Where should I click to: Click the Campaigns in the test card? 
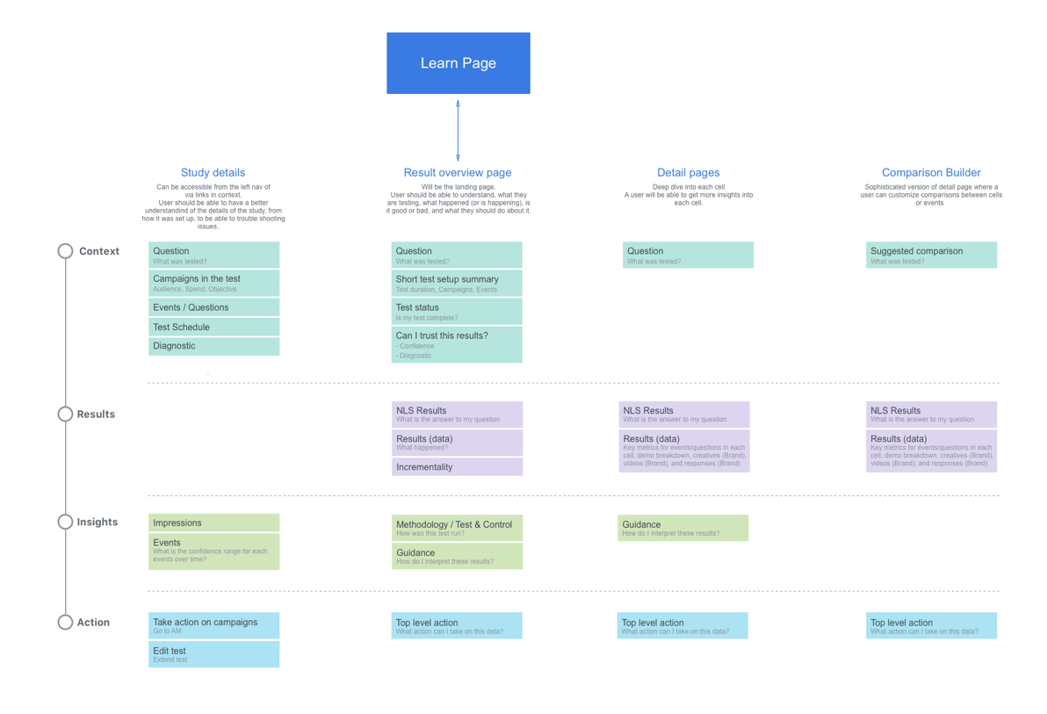tap(213, 282)
